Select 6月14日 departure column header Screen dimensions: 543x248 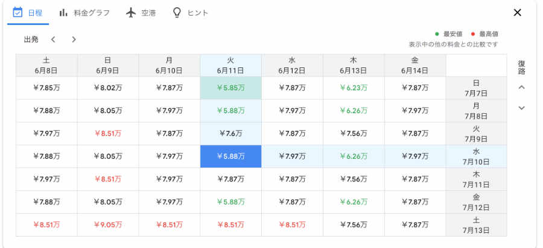click(415, 65)
